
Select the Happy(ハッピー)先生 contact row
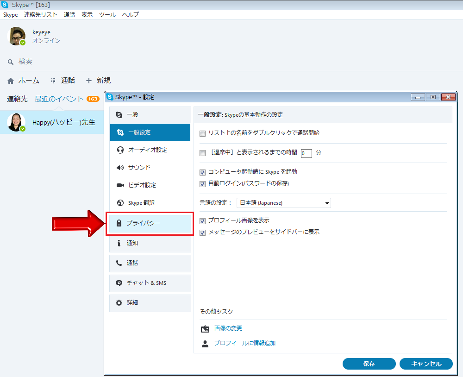tap(52, 122)
